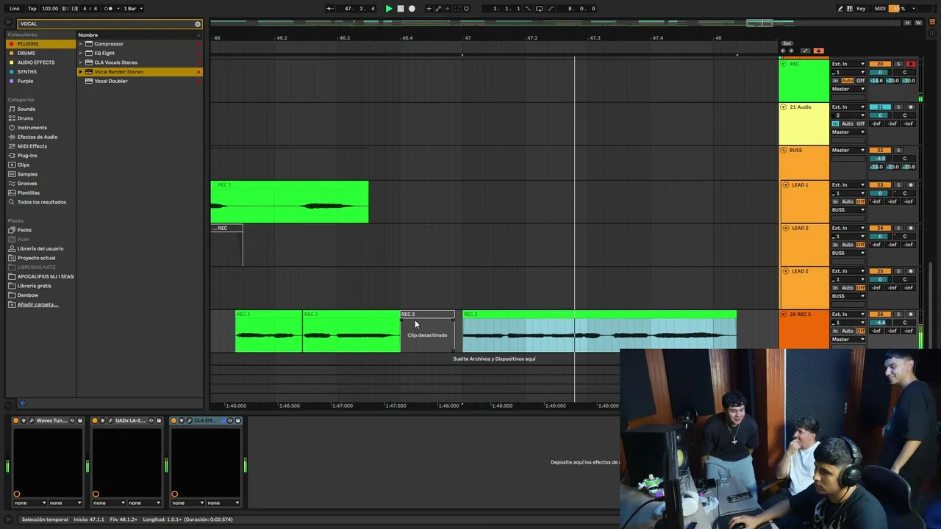Toggle the metronome icon
This screenshot has height=529, width=941.
tap(108, 9)
